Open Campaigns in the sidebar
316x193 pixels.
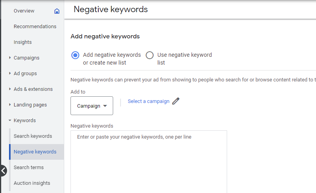click(x=26, y=58)
